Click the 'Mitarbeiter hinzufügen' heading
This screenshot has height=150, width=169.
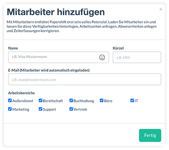pyautogui.click(x=56, y=12)
